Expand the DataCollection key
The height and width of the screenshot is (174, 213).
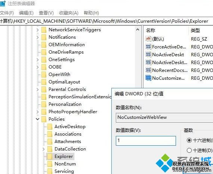pyautogui.click(x=44, y=149)
